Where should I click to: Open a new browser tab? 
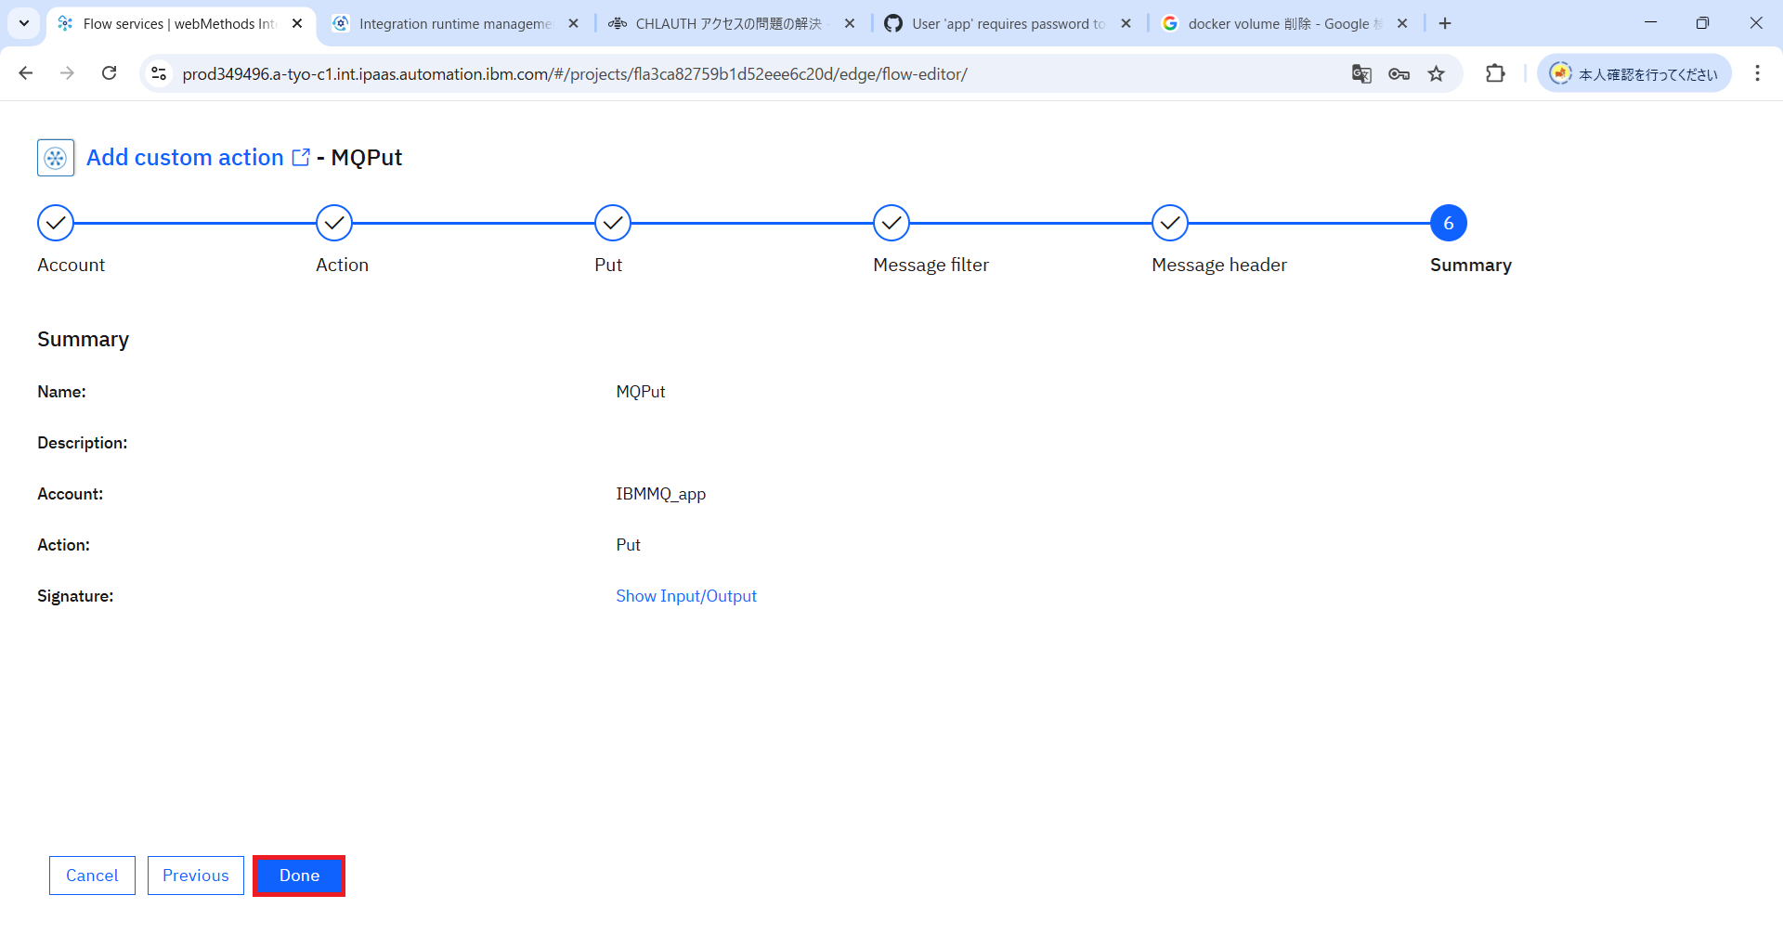pos(1445,23)
